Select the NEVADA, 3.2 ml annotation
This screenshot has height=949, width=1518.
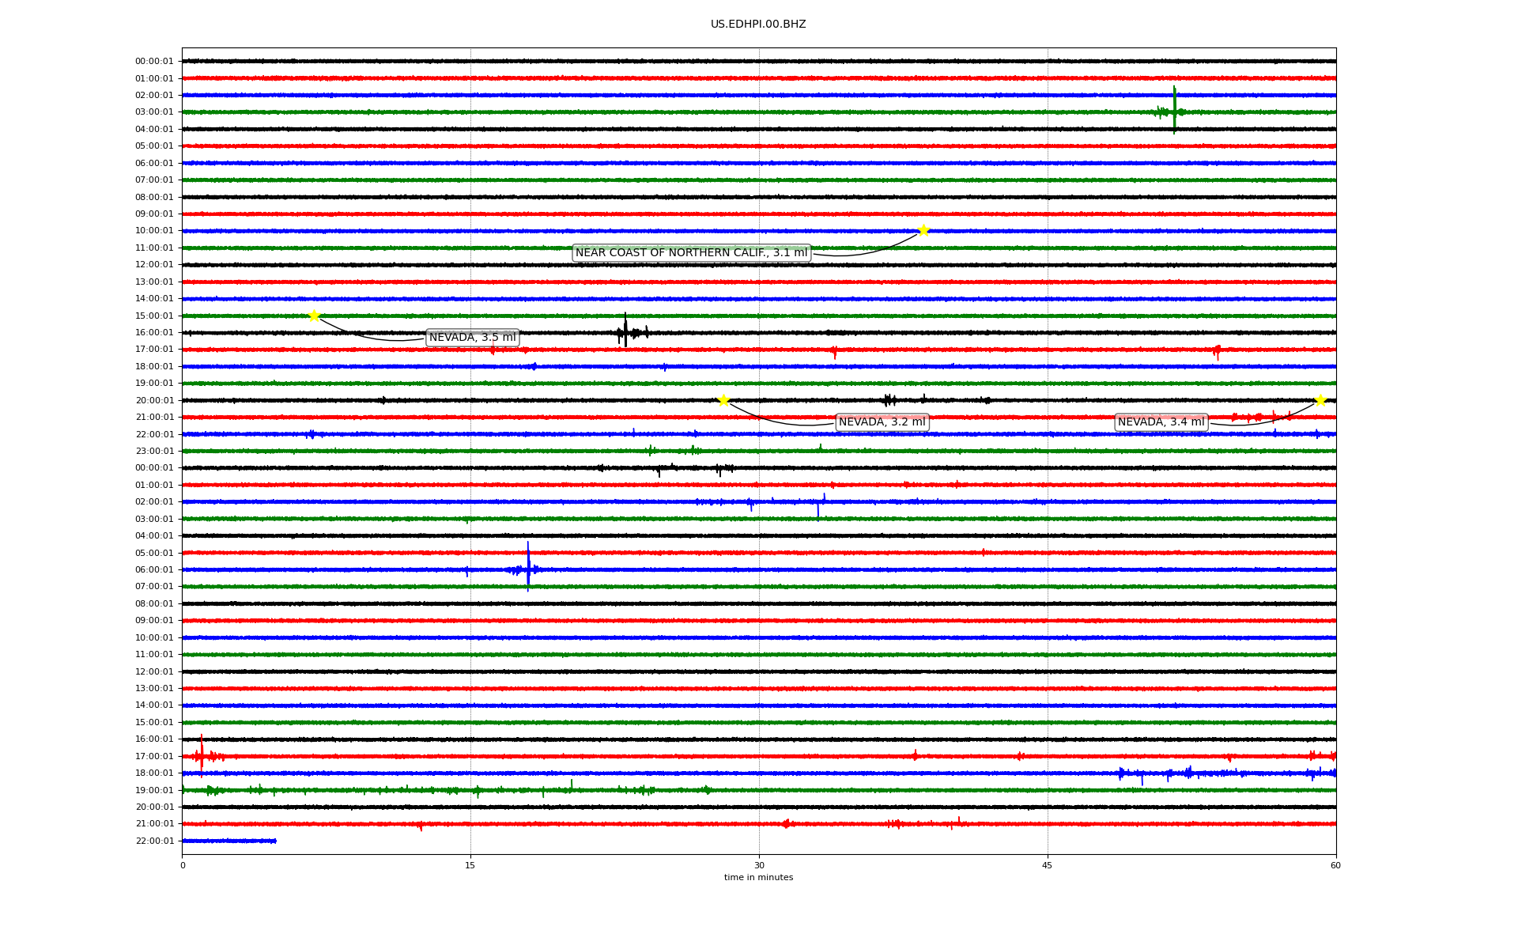point(882,422)
